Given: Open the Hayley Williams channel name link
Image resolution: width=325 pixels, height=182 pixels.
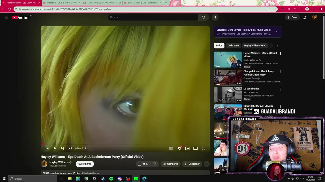Looking at the screenshot, I should coord(59,162).
